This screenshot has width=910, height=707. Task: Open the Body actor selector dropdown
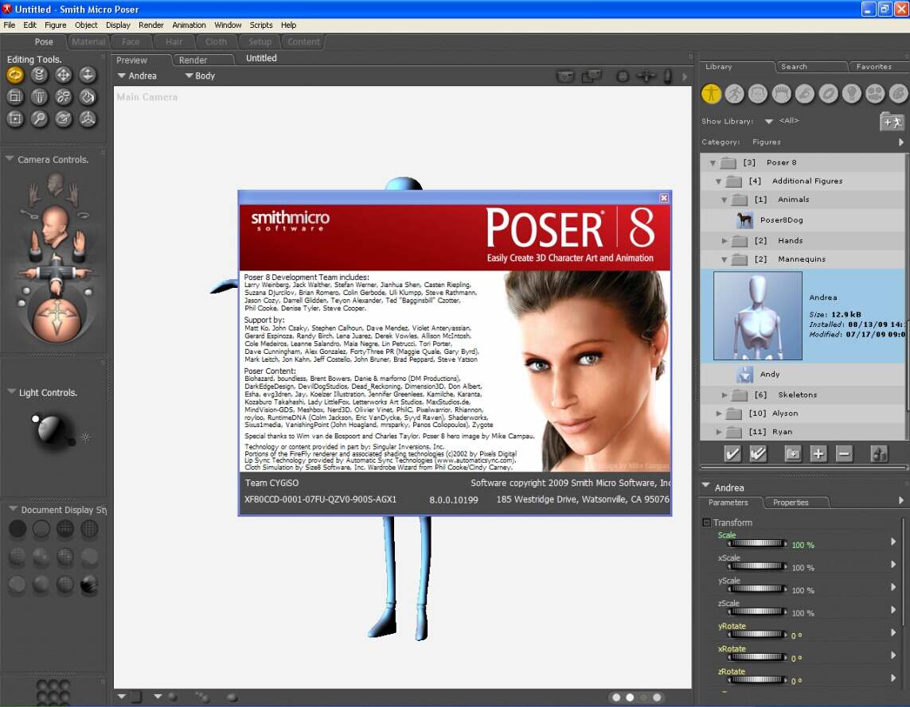[x=200, y=76]
